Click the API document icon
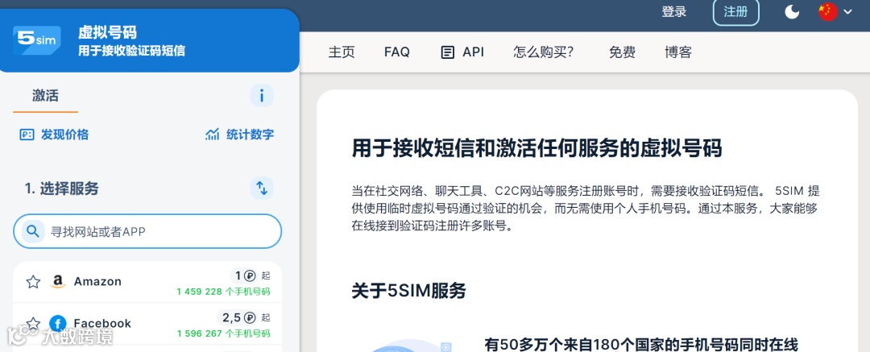Screen dimensions: 870x352 click(x=447, y=52)
